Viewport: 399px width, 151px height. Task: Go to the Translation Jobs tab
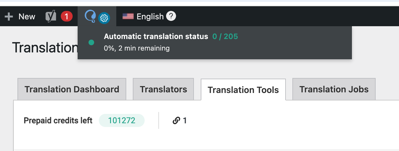tap(334, 89)
